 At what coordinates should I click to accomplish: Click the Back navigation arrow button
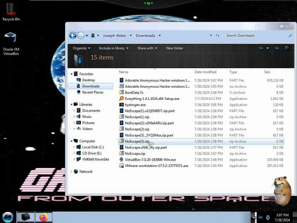(73, 35)
